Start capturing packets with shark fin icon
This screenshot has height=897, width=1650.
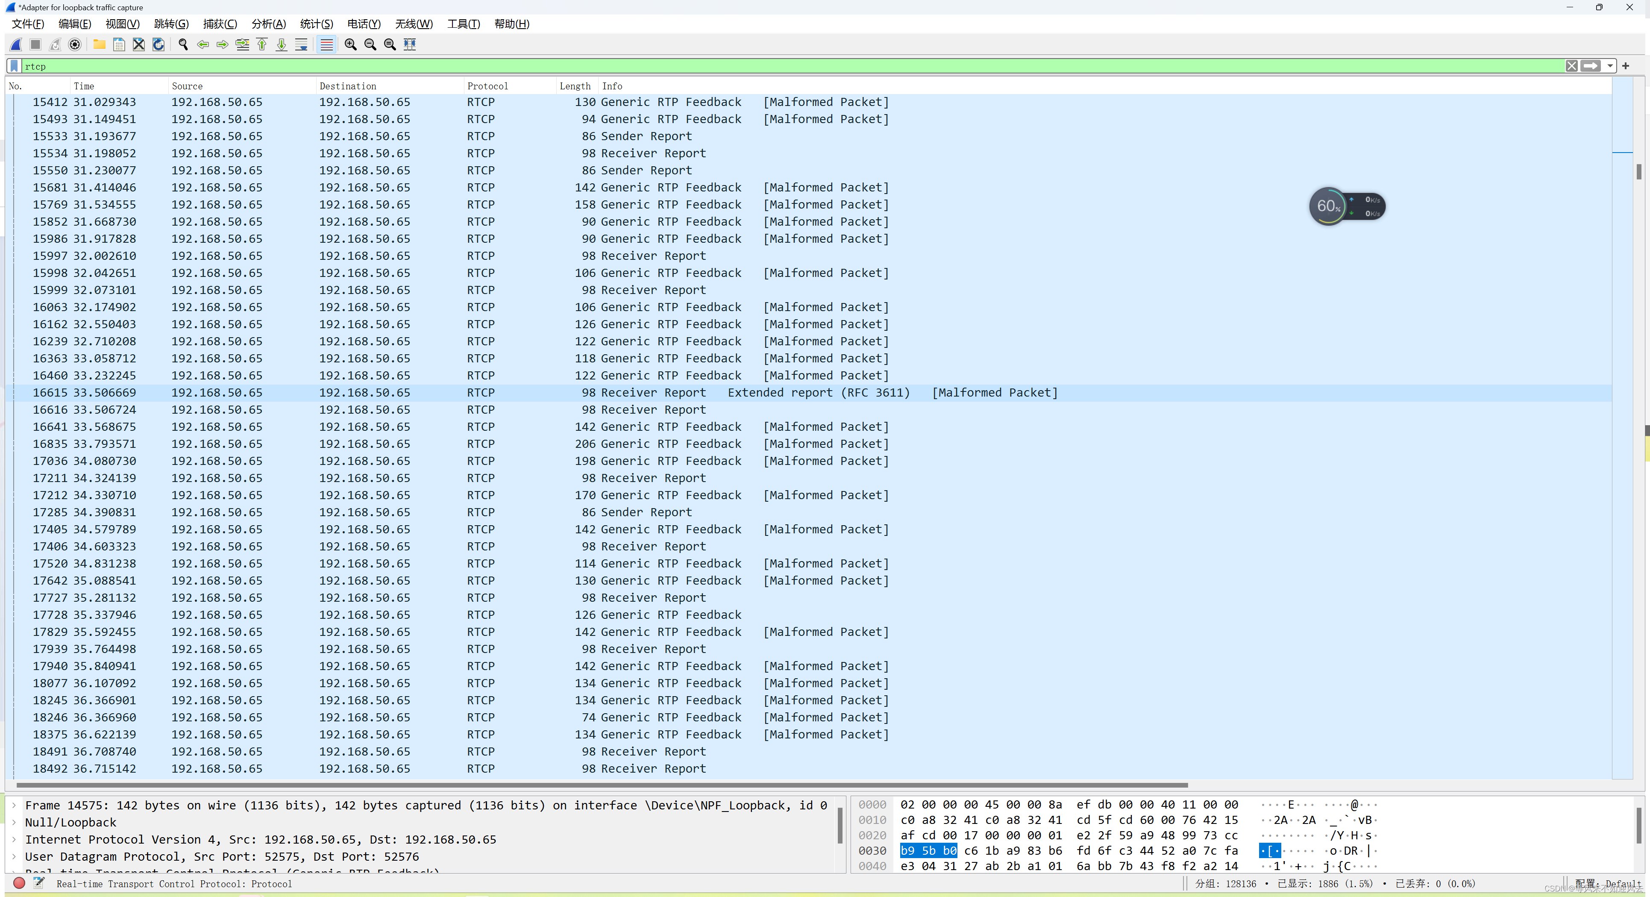[17, 44]
